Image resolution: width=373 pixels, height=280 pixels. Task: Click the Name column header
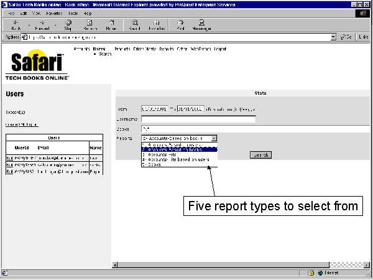tap(96, 147)
